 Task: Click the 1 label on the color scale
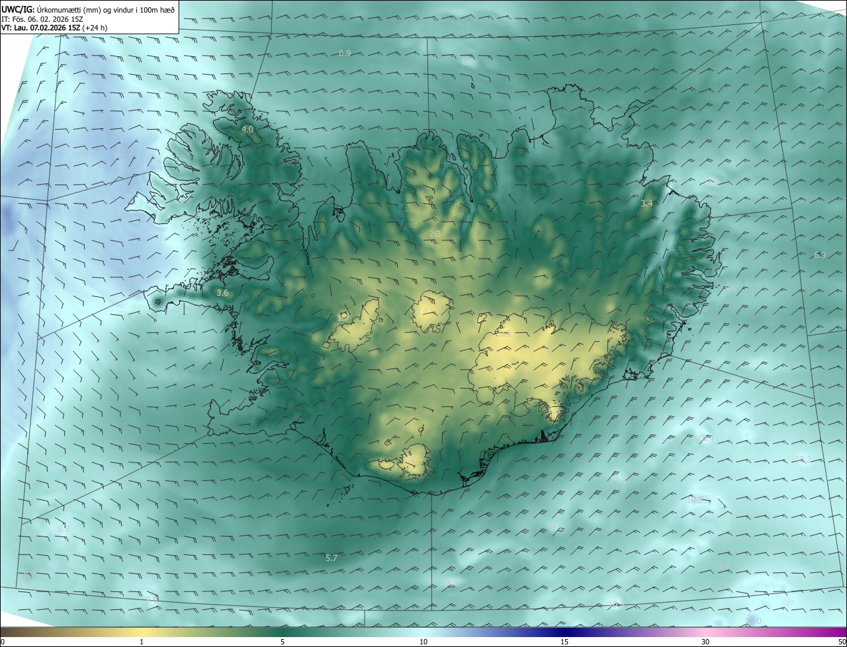tap(142, 642)
